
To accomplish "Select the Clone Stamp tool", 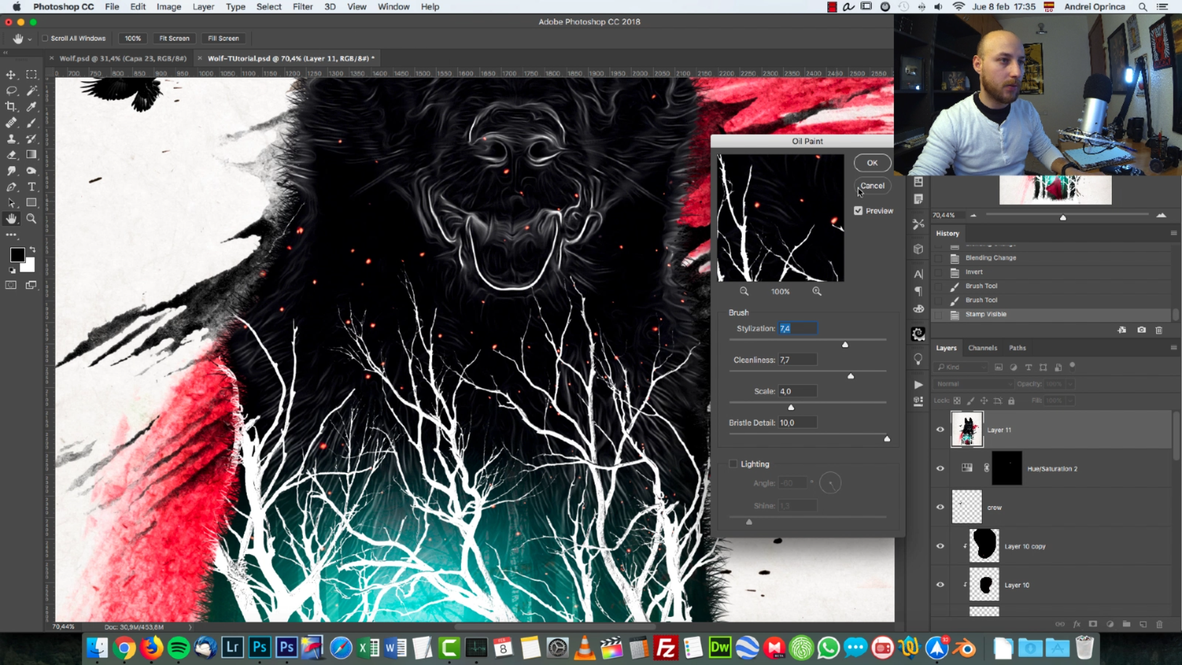I will [11, 139].
